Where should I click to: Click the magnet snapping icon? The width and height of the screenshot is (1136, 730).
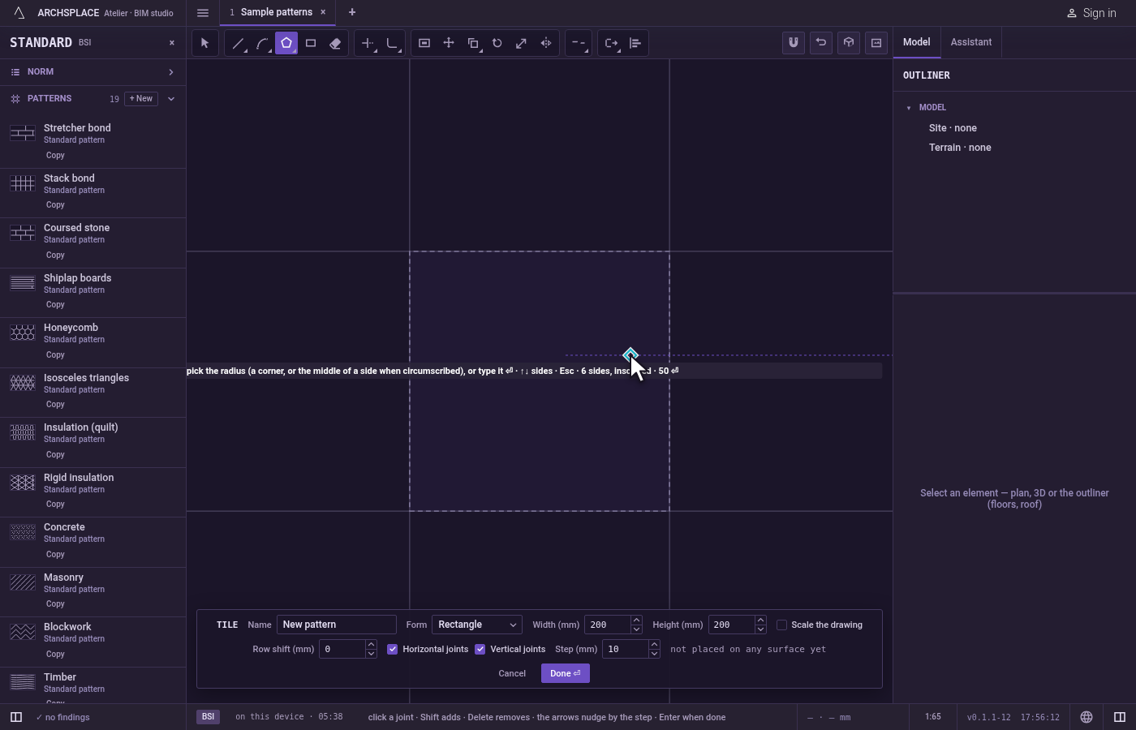click(x=794, y=43)
